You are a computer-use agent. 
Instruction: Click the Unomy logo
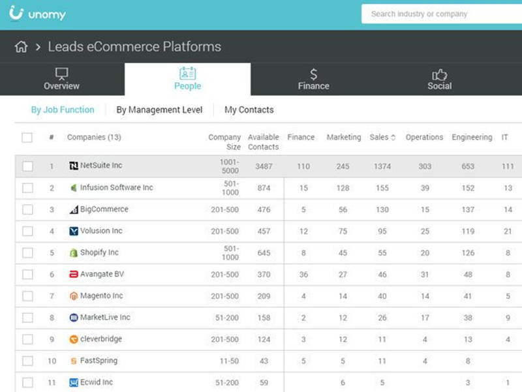tap(37, 13)
